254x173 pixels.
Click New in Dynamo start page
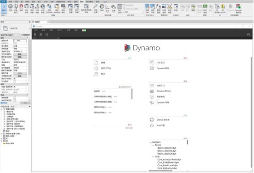(x=103, y=63)
